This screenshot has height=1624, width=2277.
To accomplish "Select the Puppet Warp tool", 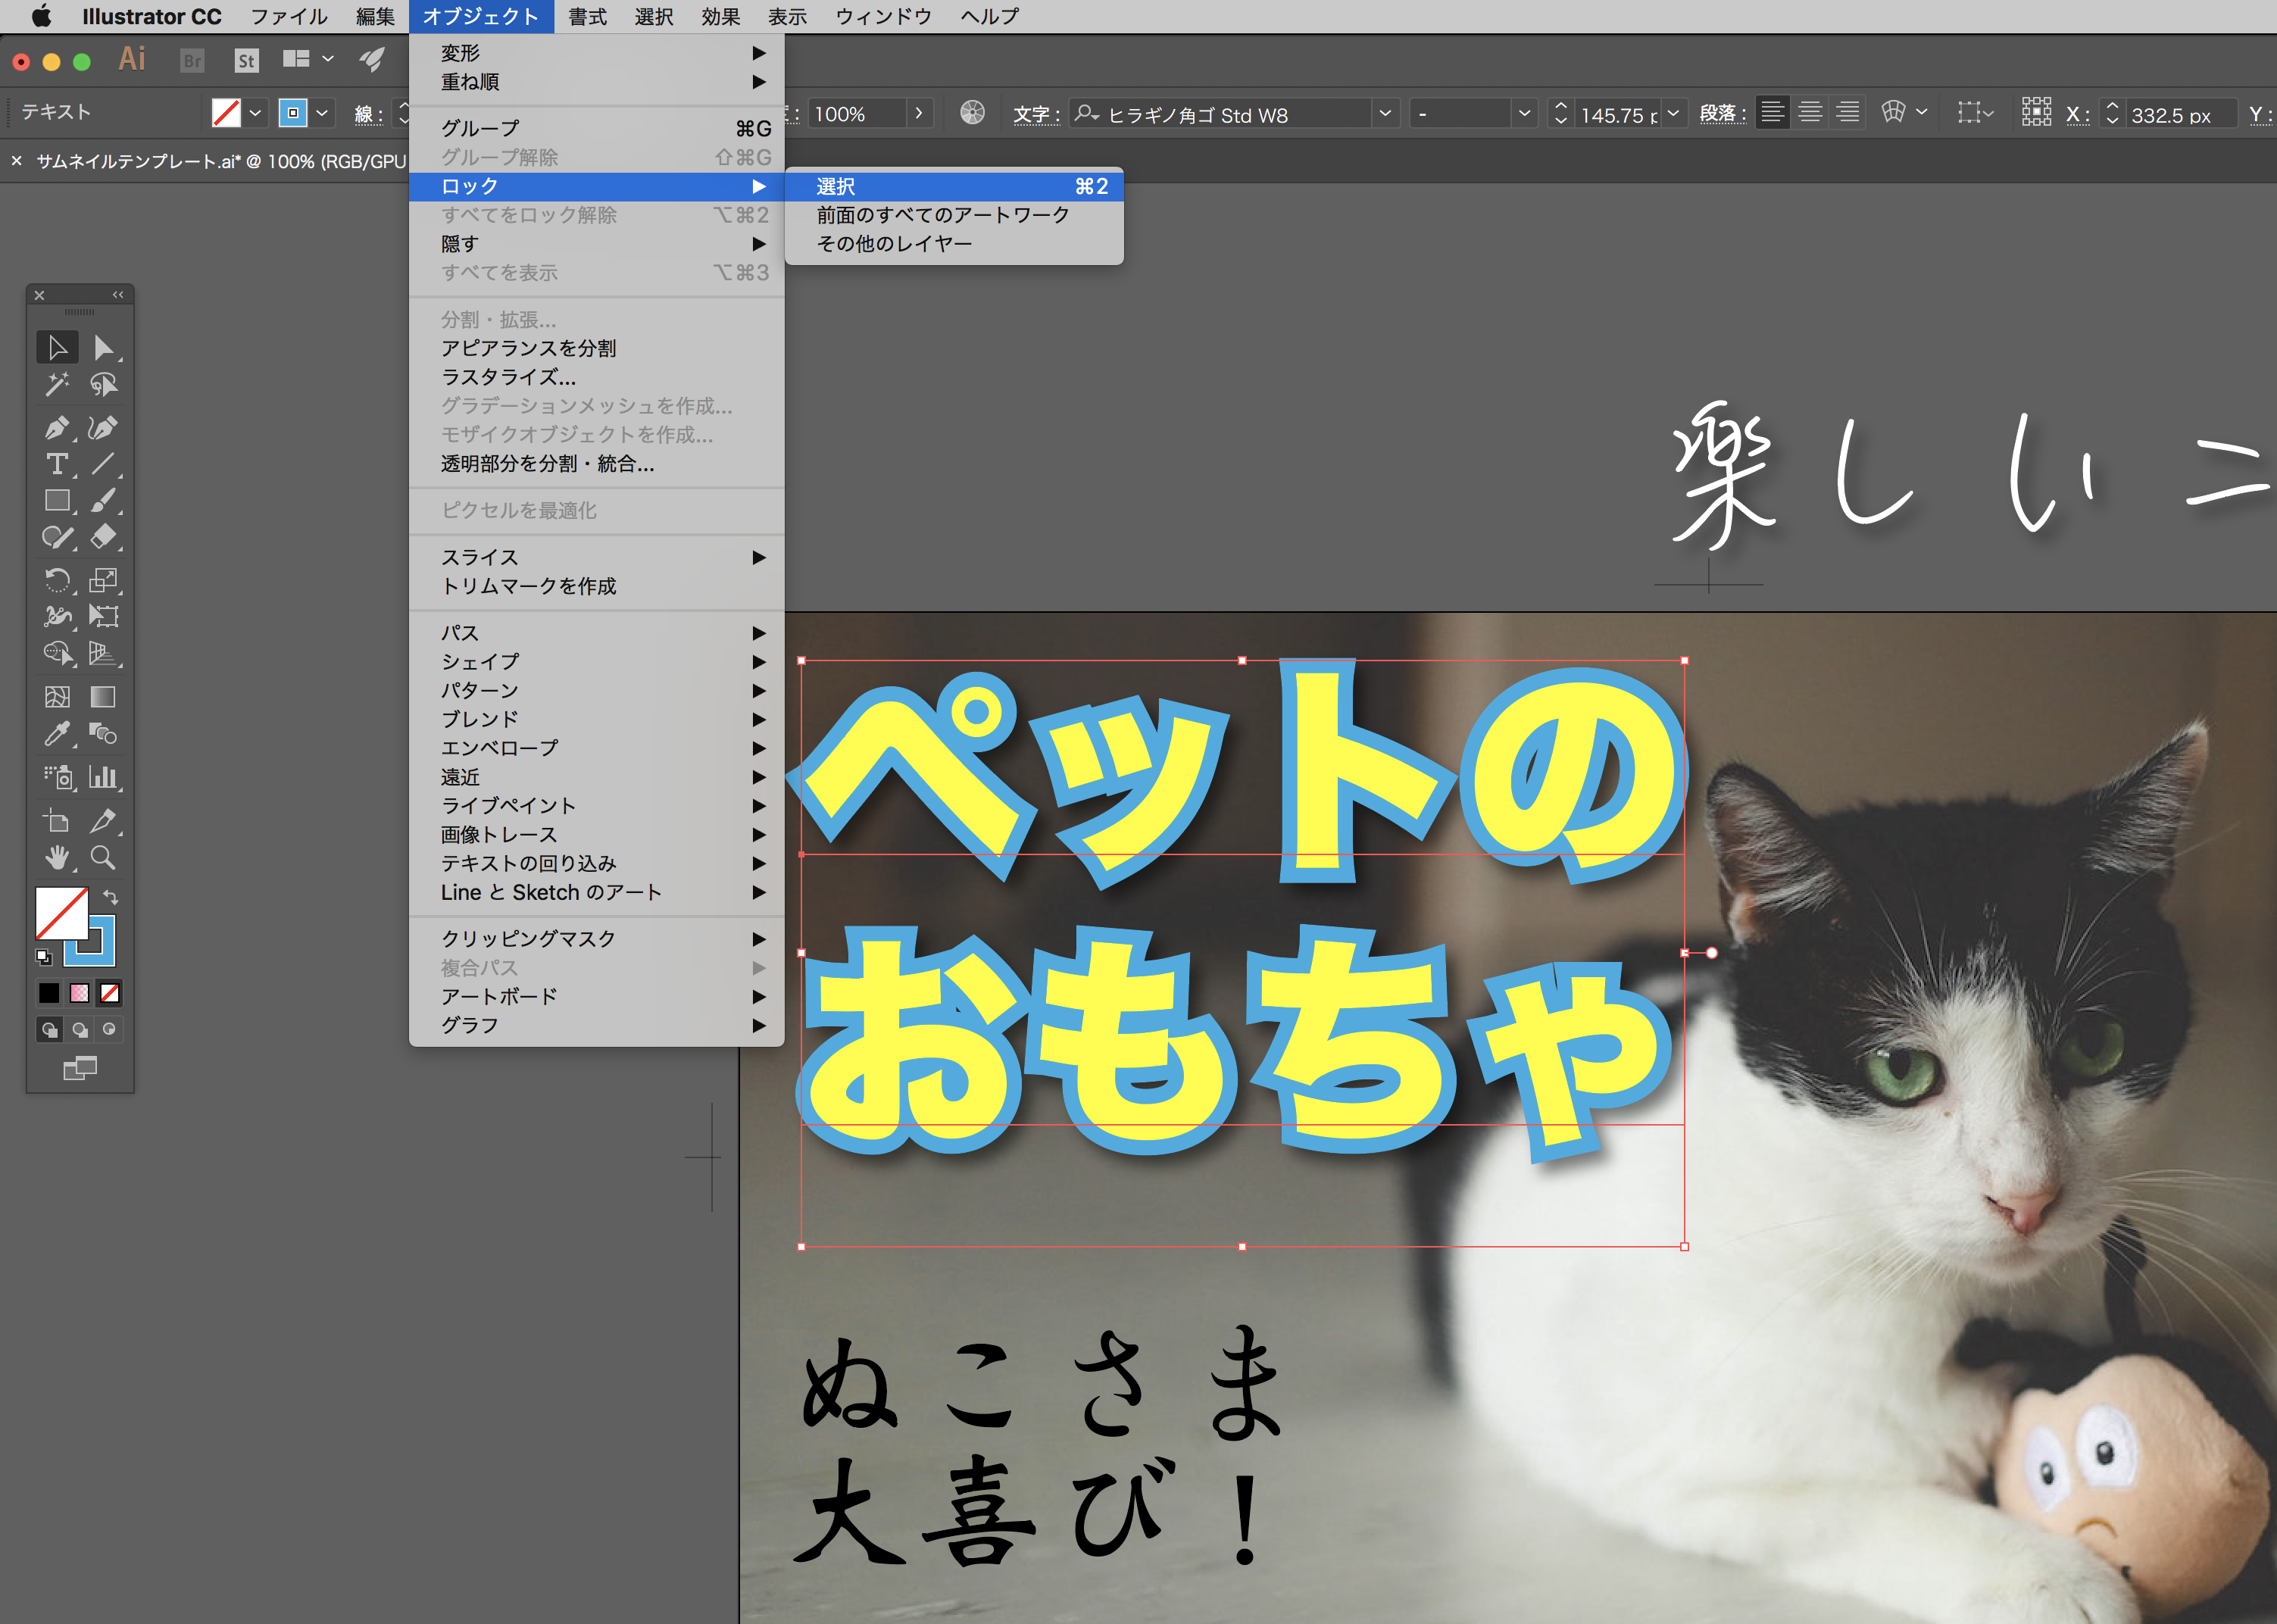I will point(57,616).
